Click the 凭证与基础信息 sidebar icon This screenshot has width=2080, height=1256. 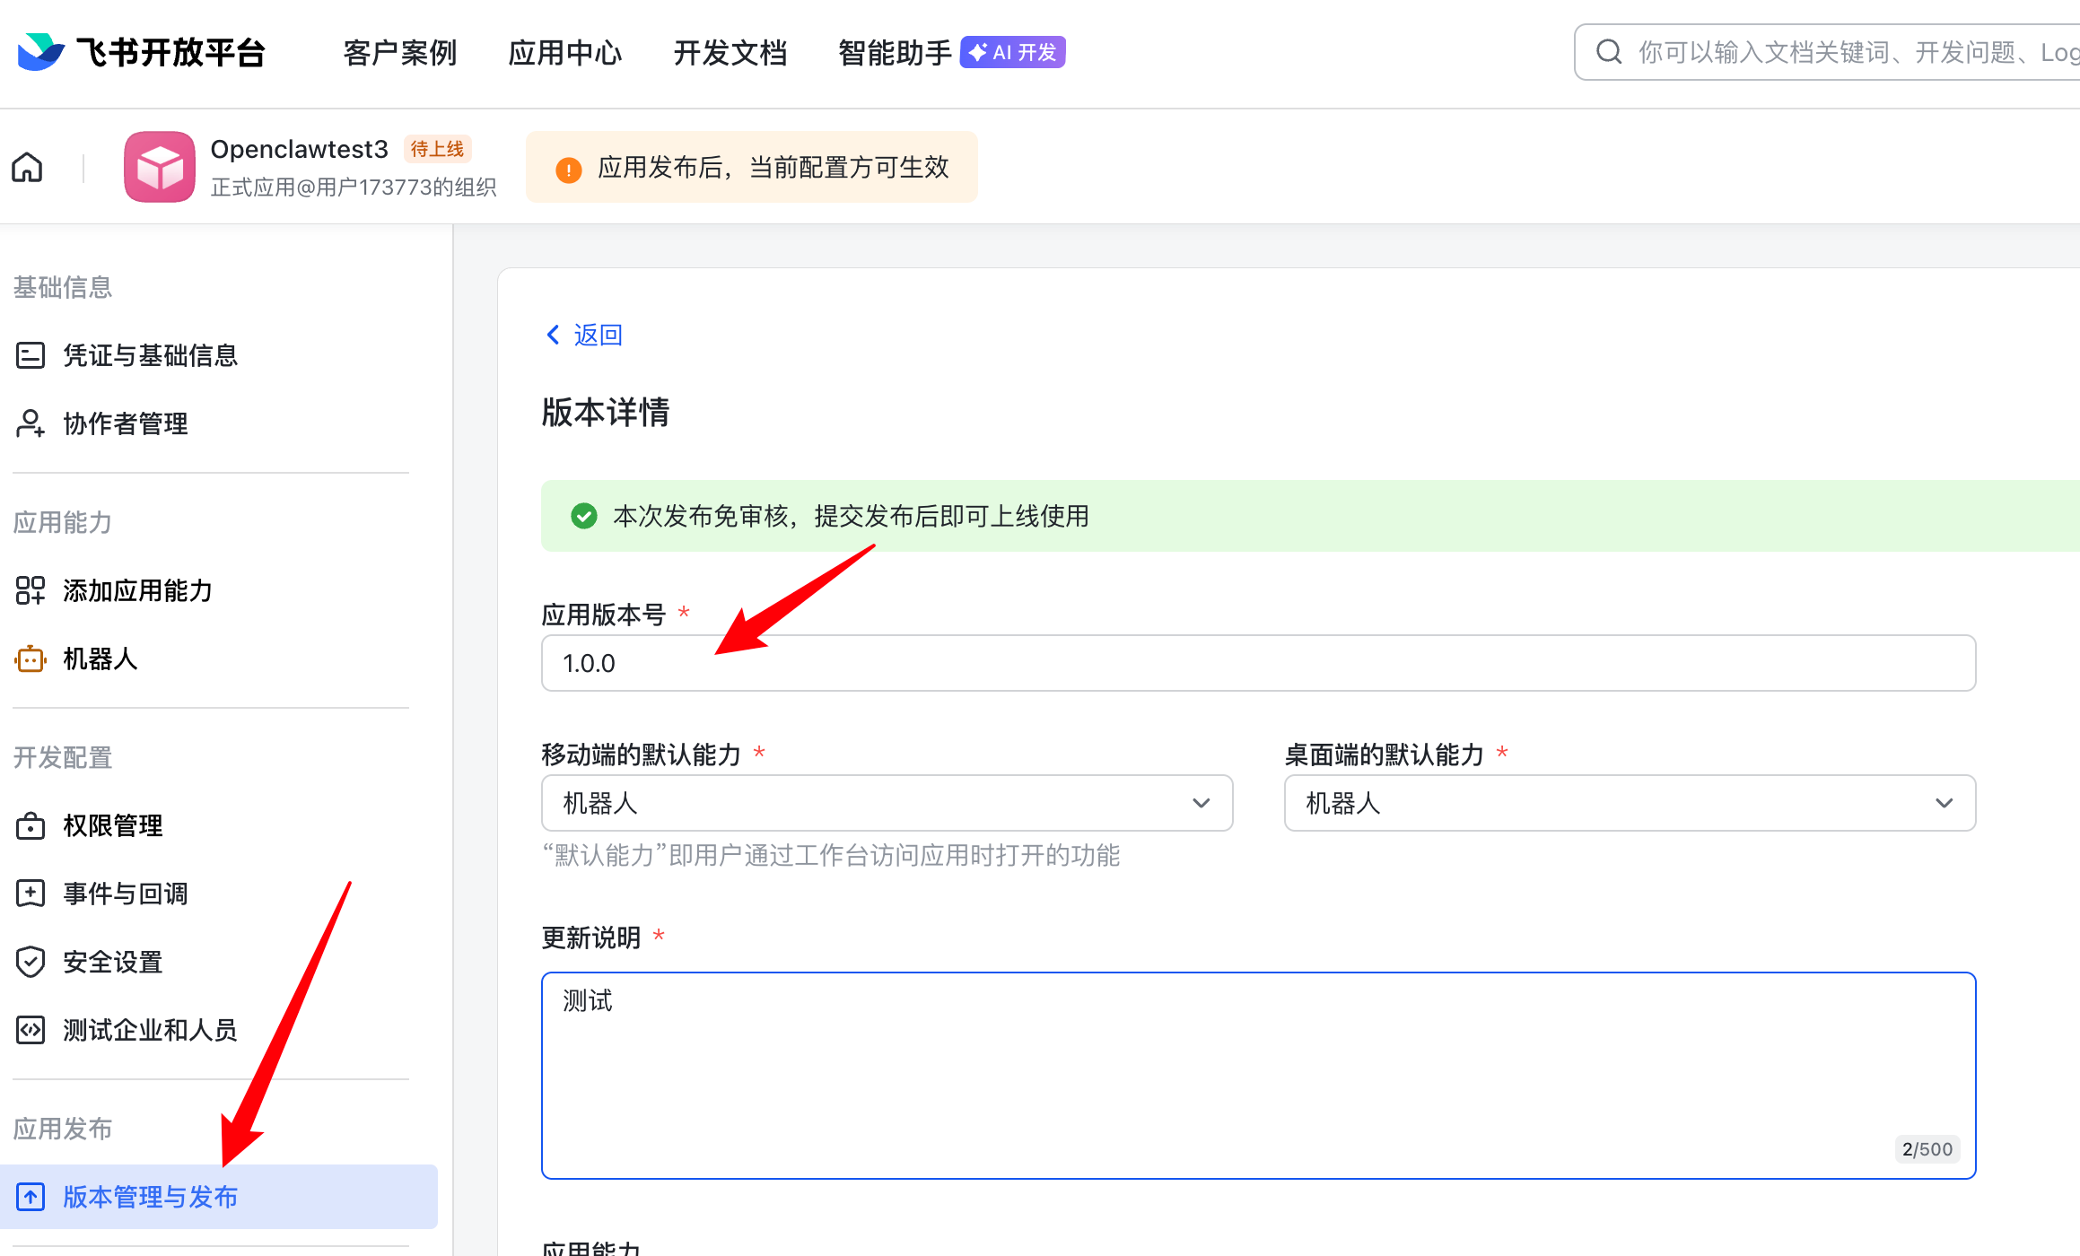[x=31, y=355]
